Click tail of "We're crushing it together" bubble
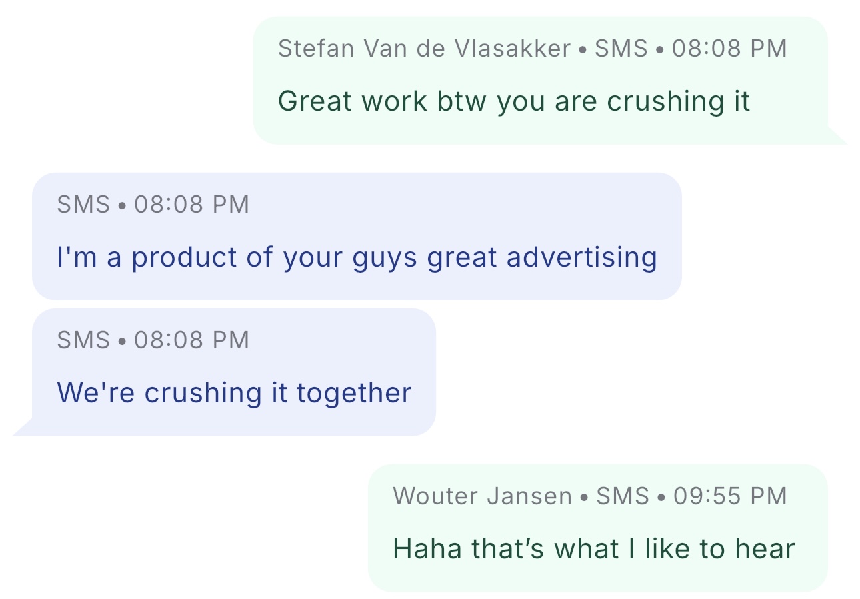 [23, 428]
